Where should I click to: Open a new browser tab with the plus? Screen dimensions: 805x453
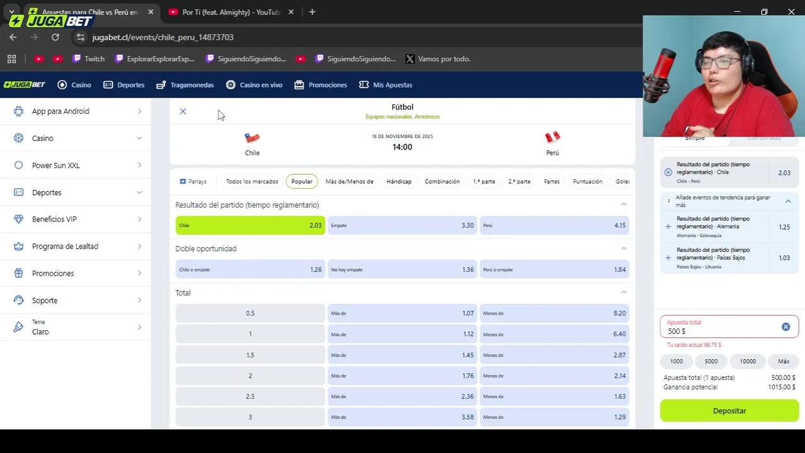[x=312, y=12]
